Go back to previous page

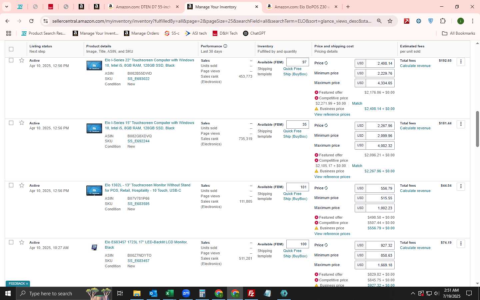7,21
